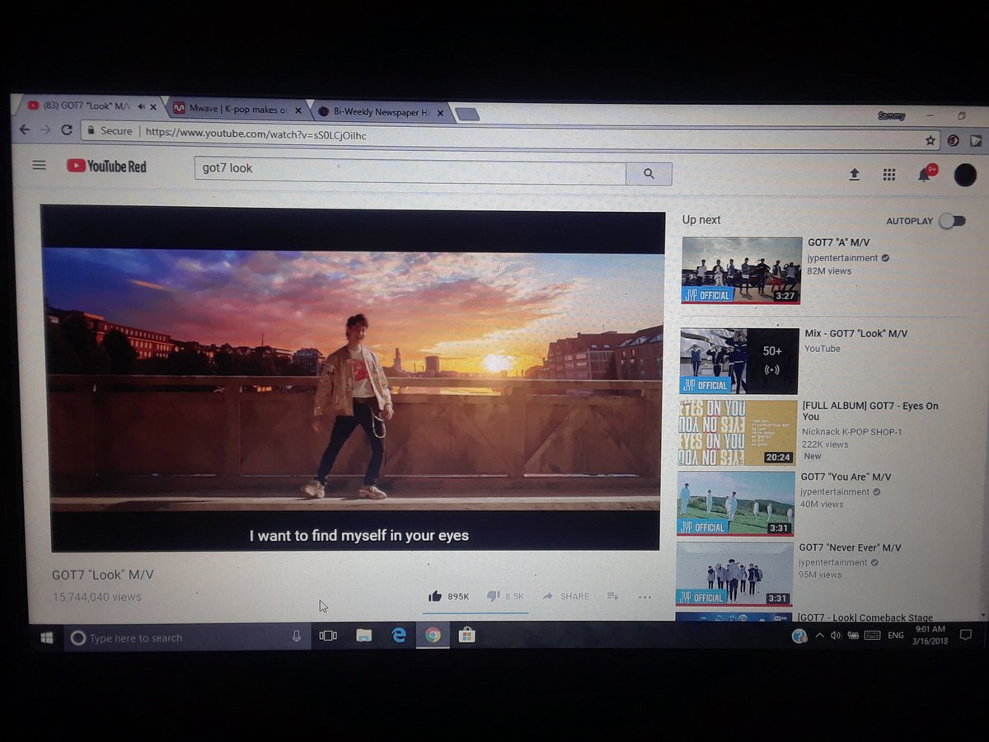Click the GOT7 "A" M/V title
989x742 pixels.
tap(838, 242)
